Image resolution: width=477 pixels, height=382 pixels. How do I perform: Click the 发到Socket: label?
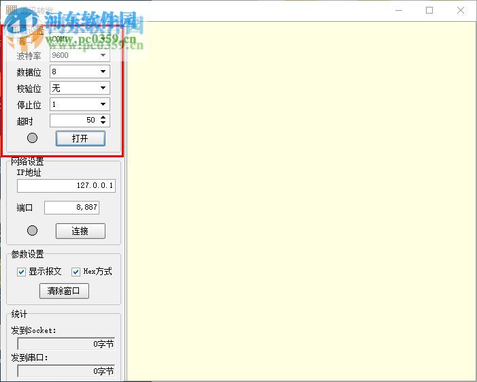click(33, 330)
